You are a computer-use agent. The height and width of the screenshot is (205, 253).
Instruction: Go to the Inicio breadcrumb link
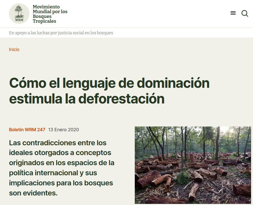click(14, 49)
